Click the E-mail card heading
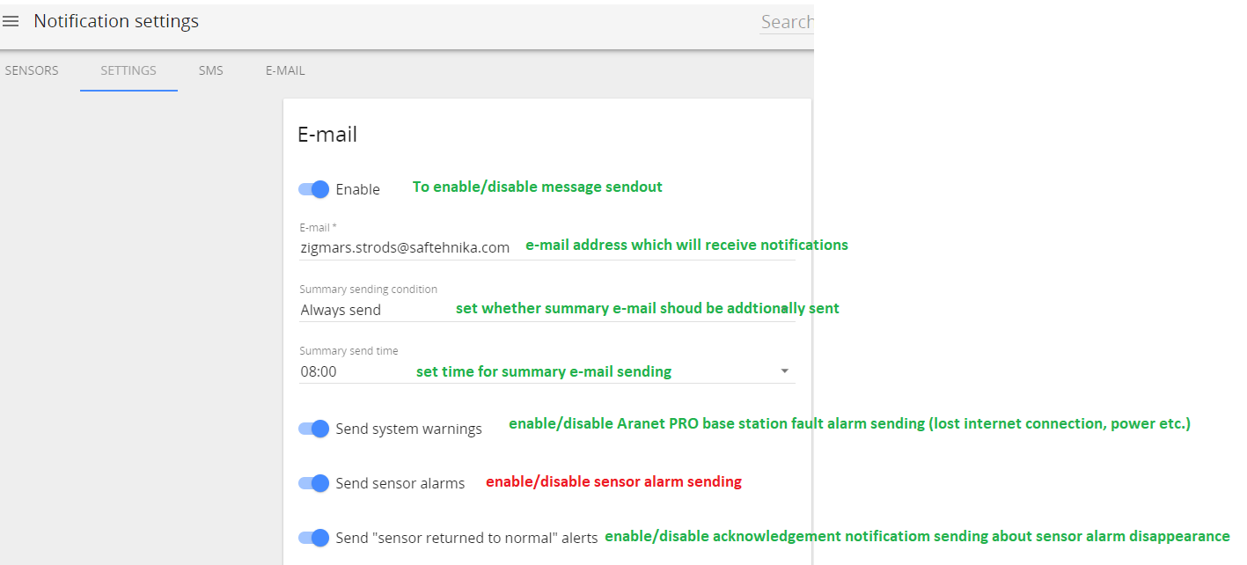1247x565 pixels. point(327,135)
